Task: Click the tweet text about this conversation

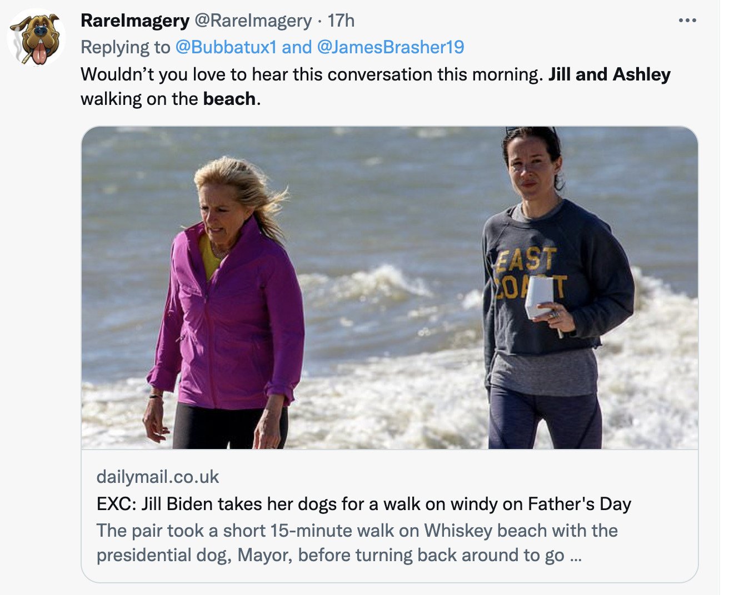Action: [311, 74]
